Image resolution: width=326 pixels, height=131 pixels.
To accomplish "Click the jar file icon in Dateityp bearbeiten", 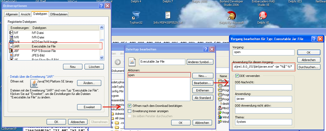I will click(132, 62).
